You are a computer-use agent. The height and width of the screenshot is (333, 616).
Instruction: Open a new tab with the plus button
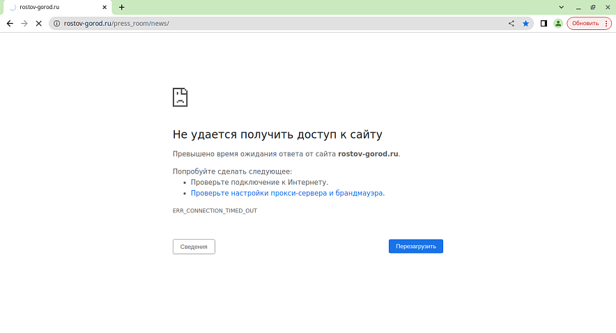coord(121,7)
